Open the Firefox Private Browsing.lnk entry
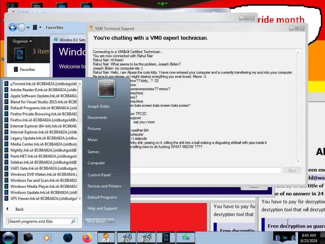Screen dimensions: 325x244 [x=41, y=114]
